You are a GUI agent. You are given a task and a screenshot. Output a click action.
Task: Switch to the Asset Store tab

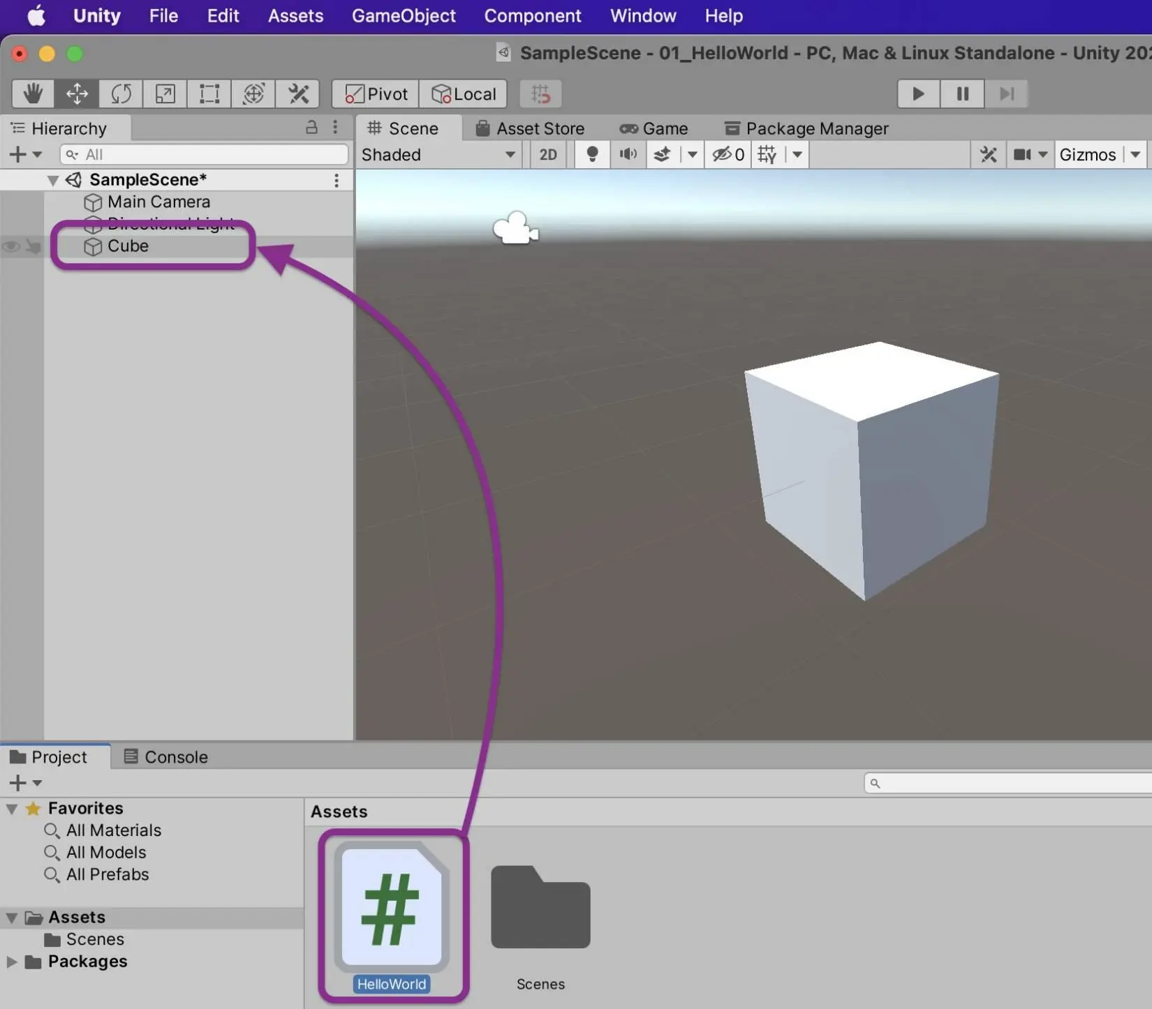tap(530, 128)
